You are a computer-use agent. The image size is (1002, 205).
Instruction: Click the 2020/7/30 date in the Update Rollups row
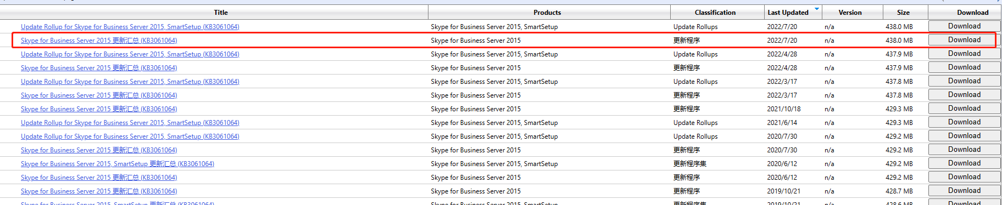pyautogui.click(x=782, y=136)
